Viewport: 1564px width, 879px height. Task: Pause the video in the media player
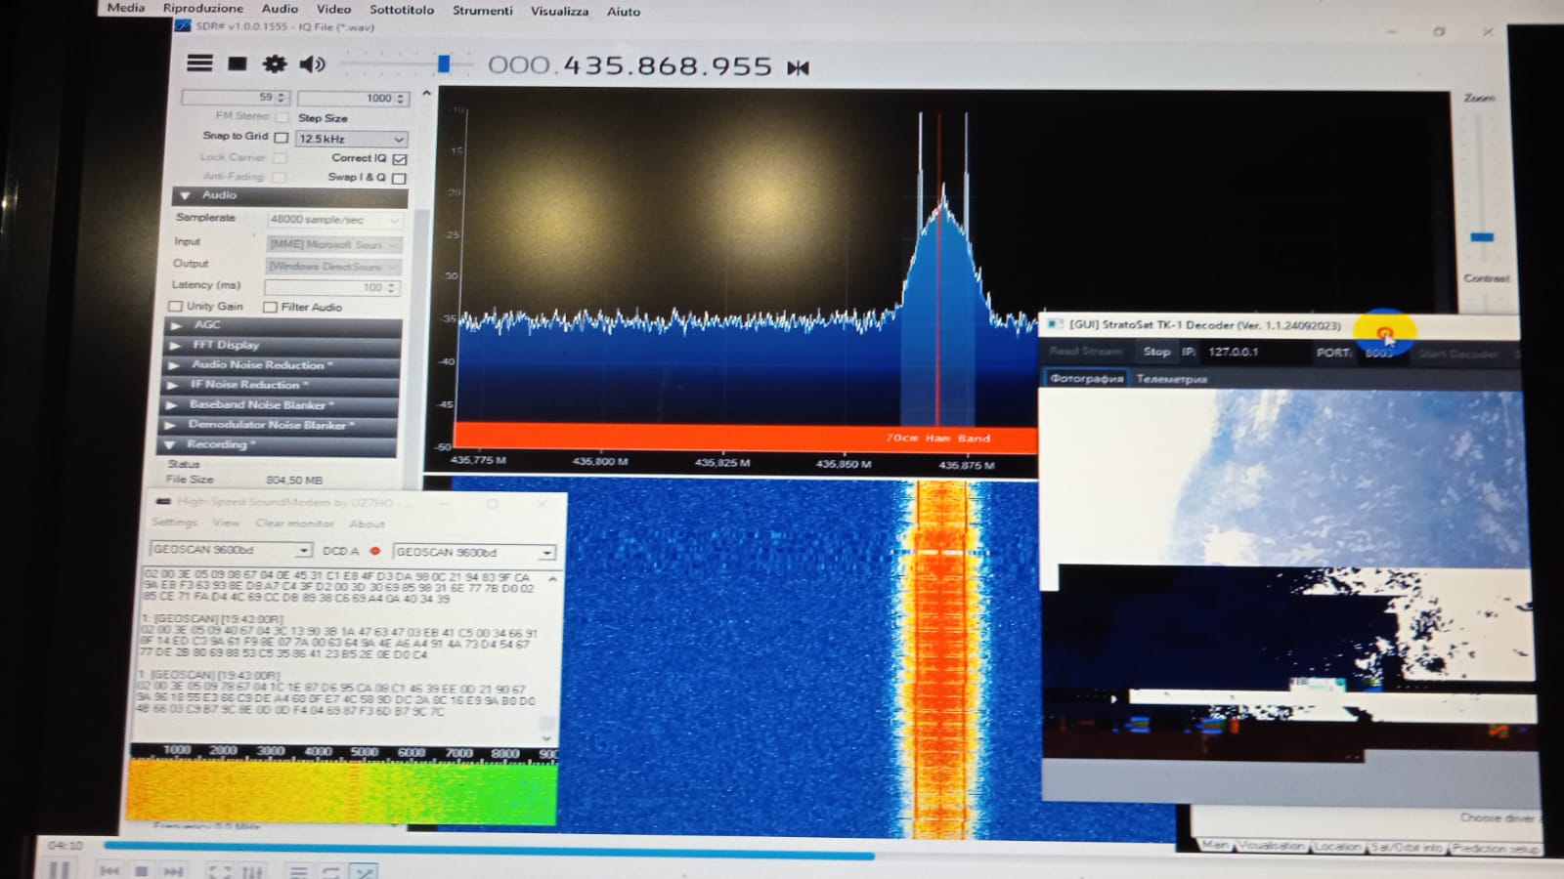click(x=59, y=869)
